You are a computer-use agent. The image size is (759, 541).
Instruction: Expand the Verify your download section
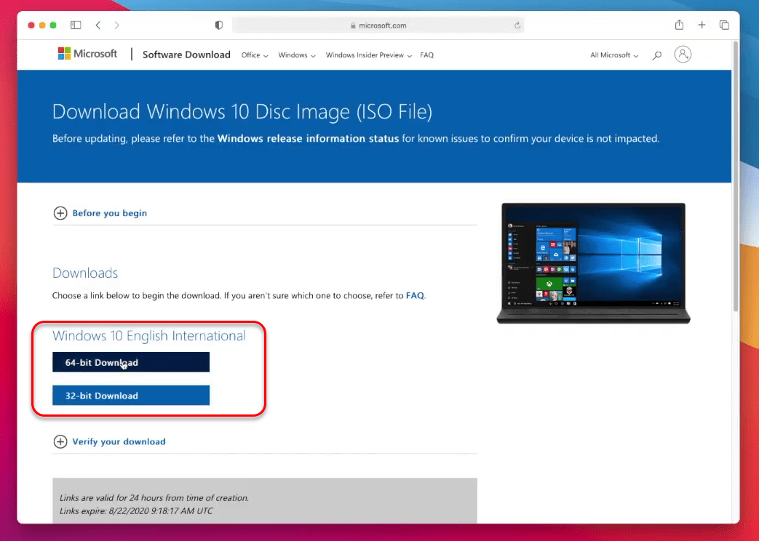pos(109,441)
